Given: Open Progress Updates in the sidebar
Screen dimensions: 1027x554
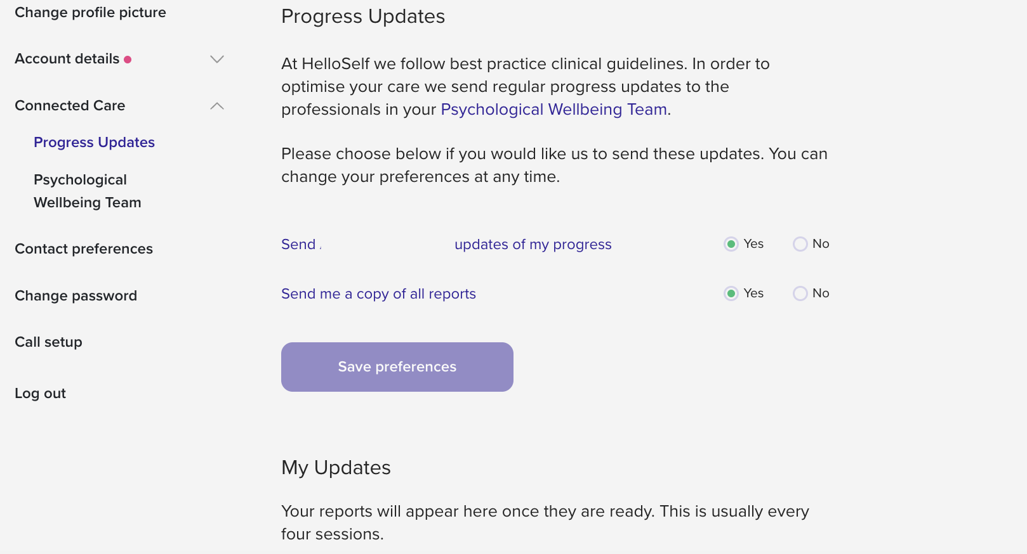Looking at the screenshot, I should point(94,142).
